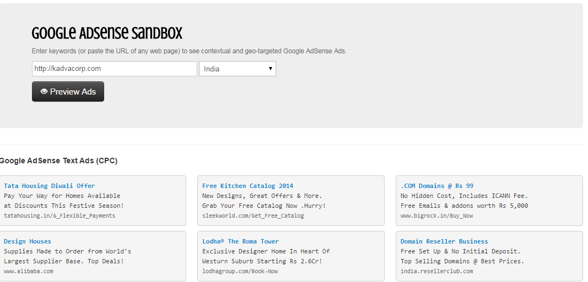Viewport: 588px width, 282px height.
Task: Click 'Grab Your Free Catalog Now .Hurry!' text
Action: tap(264, 206)
